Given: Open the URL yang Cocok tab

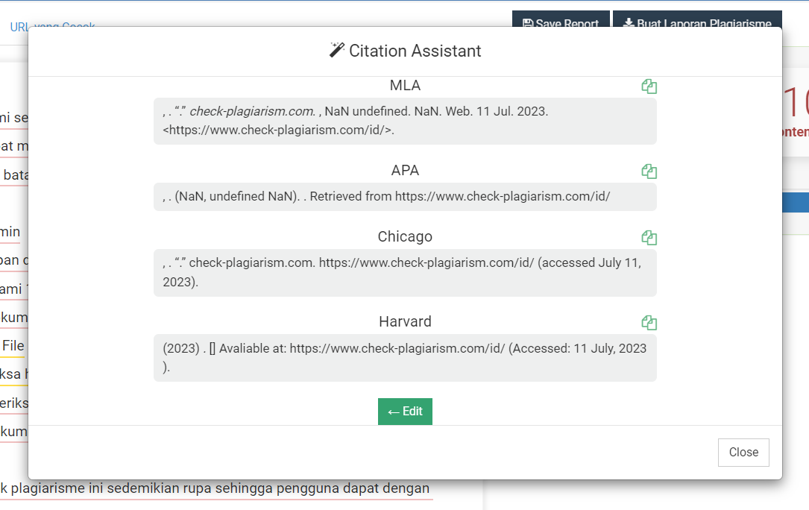Looking at the screenshot, I should pos(52,26).
